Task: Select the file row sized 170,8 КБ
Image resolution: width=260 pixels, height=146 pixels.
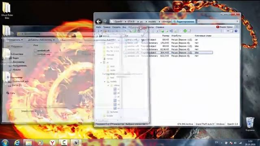Action: (168, 43)
